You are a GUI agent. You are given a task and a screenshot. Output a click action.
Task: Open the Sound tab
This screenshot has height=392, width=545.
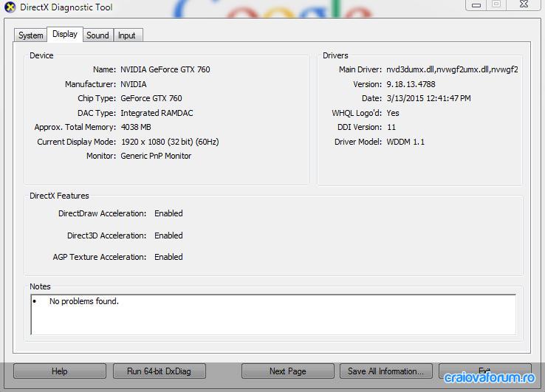click(97, 35)
